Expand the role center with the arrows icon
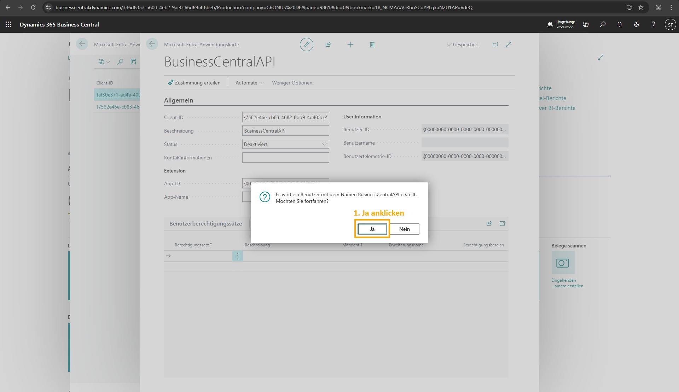 600,57
